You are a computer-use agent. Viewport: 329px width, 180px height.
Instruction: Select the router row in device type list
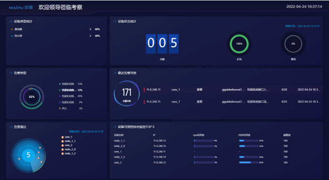(56, 29)
